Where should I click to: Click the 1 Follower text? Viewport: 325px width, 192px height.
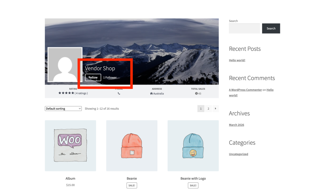pyautogui.click(x=110, y=78)
